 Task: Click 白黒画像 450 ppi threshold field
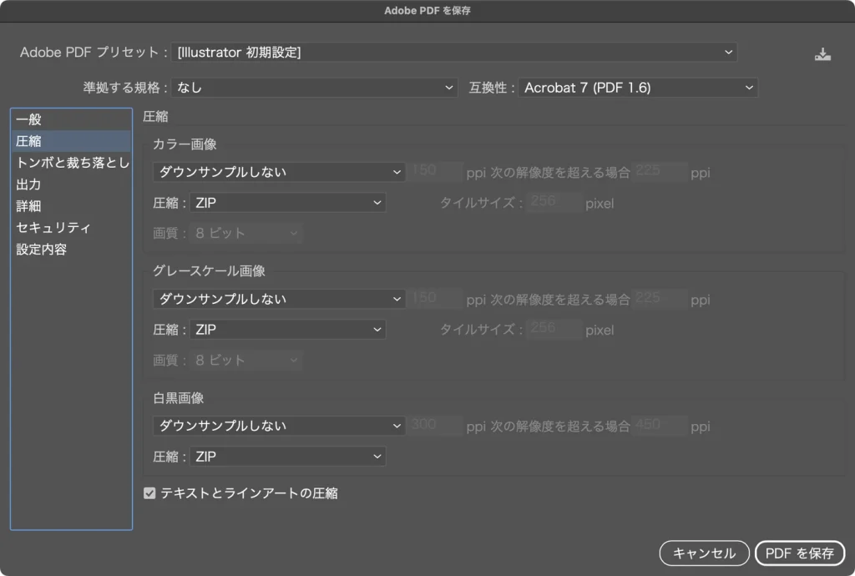coord(660,426)
